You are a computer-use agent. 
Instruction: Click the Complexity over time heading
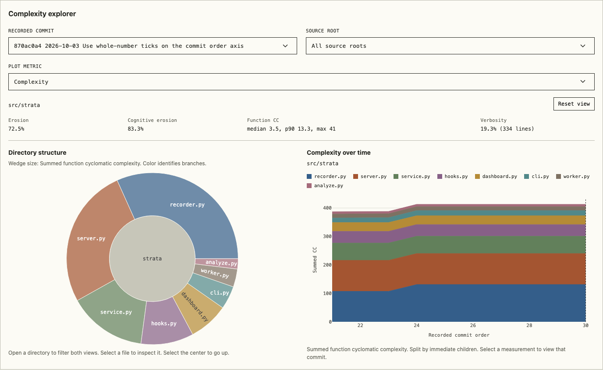(339, 153)
